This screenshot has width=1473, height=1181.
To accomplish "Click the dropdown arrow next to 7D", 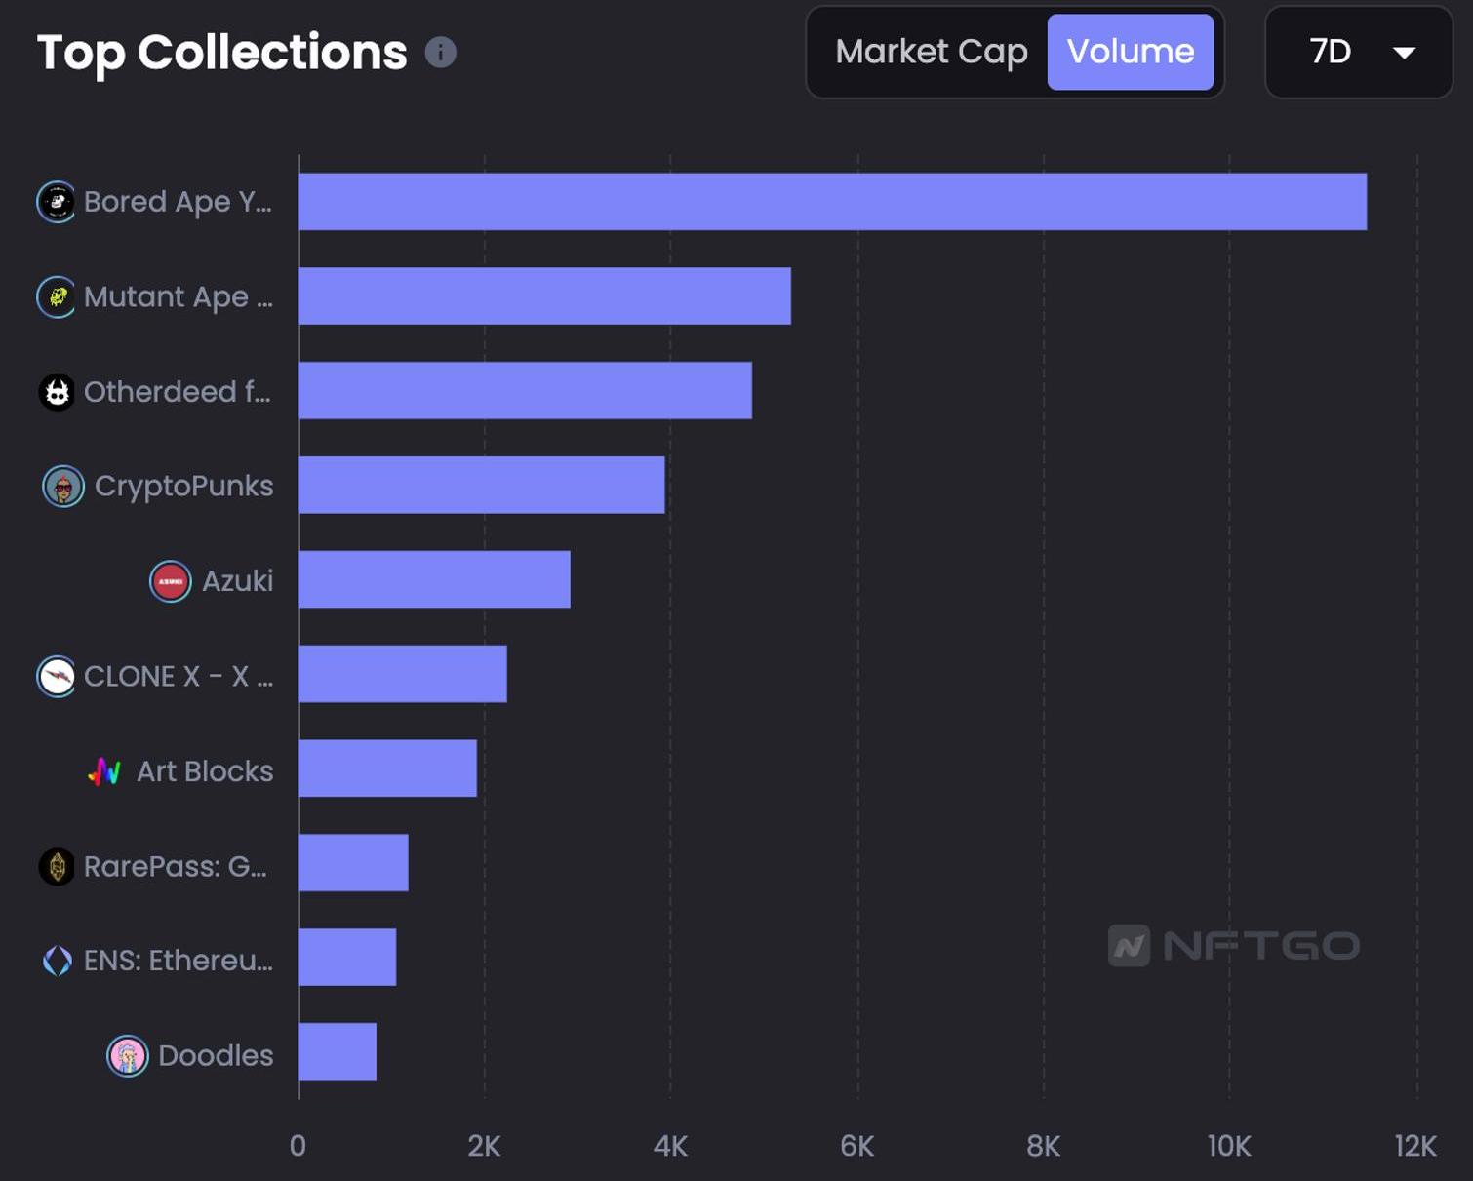I will (1404, 53).
